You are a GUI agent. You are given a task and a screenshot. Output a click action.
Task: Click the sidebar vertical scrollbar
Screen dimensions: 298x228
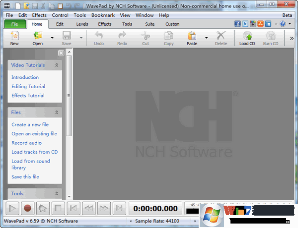click(69, 94)
